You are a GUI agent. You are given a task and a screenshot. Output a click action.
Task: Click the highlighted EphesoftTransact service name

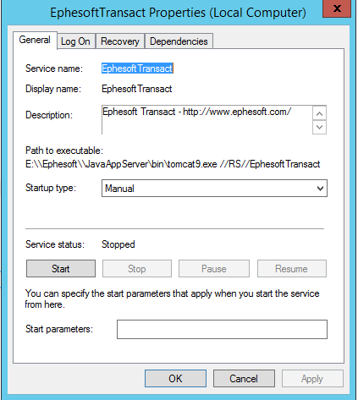[x=137, y=68]
